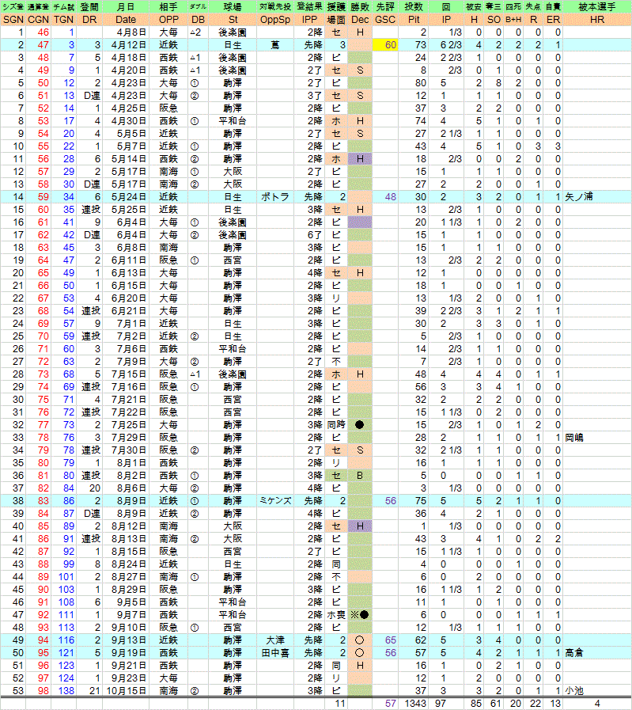
Task: Select opposing starter cell 田中喜
Action: tap(275, 652)
